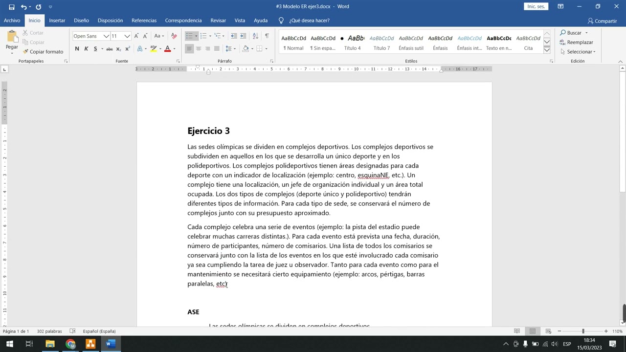The width and height of the screenshot is (626, 352).
Task: Open the Revisar tab
Action: pyautogui.click(x=218, y=21)
